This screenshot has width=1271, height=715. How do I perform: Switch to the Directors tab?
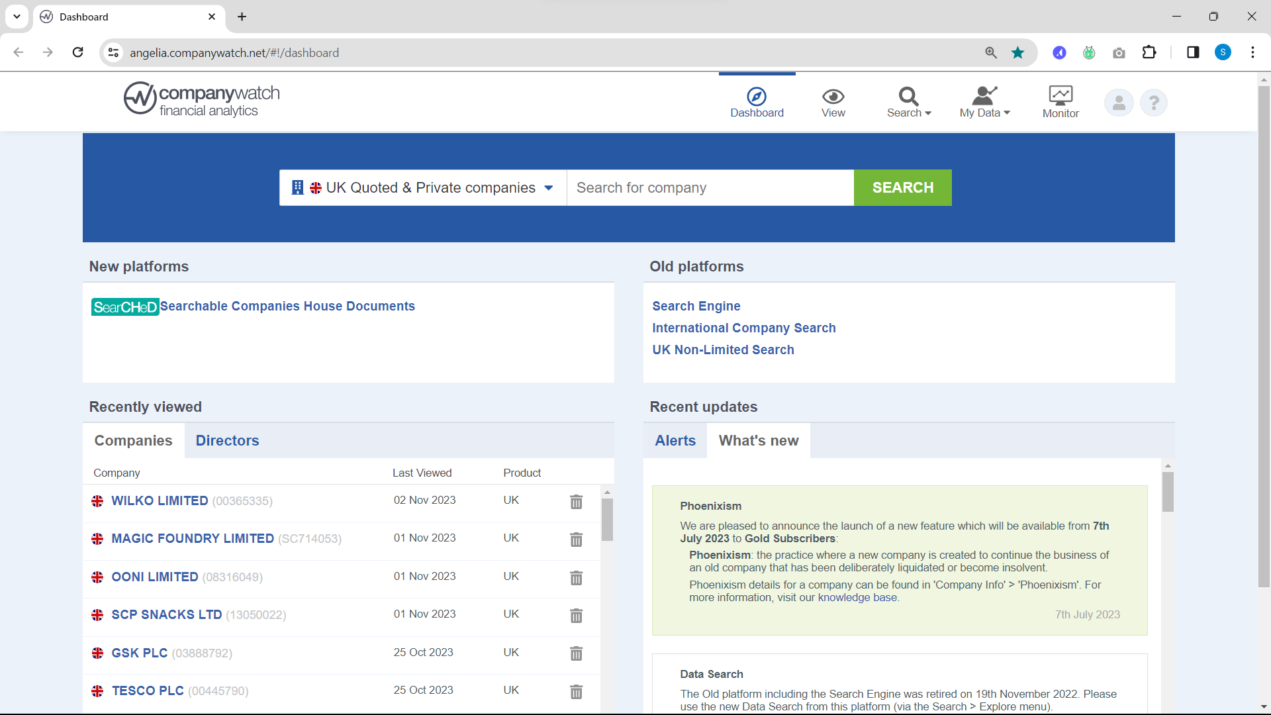point(227,440)
